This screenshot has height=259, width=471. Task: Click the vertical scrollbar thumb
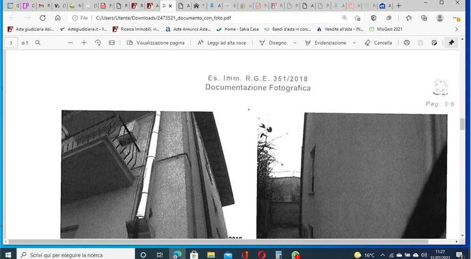click(463, 124)
